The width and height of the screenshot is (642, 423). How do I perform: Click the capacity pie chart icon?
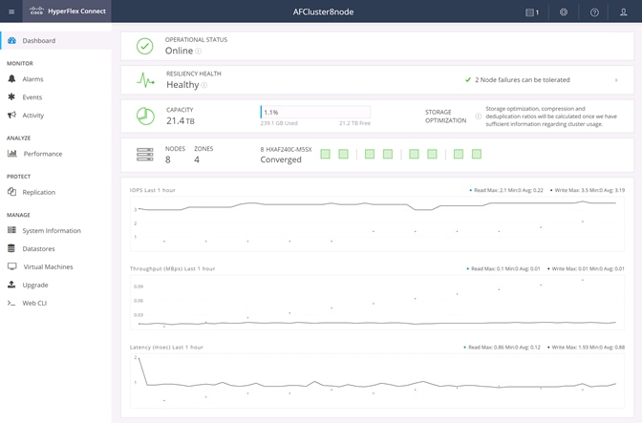coord(145,116)
